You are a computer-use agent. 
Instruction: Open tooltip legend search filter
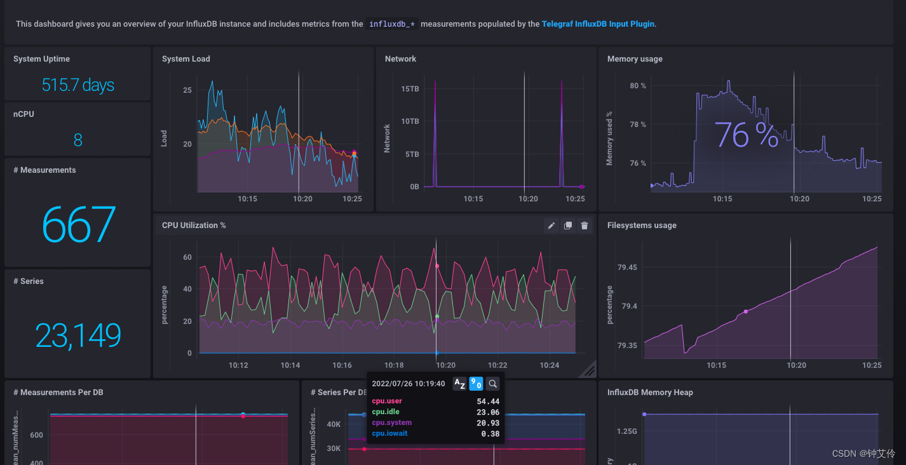pos(492,384)
